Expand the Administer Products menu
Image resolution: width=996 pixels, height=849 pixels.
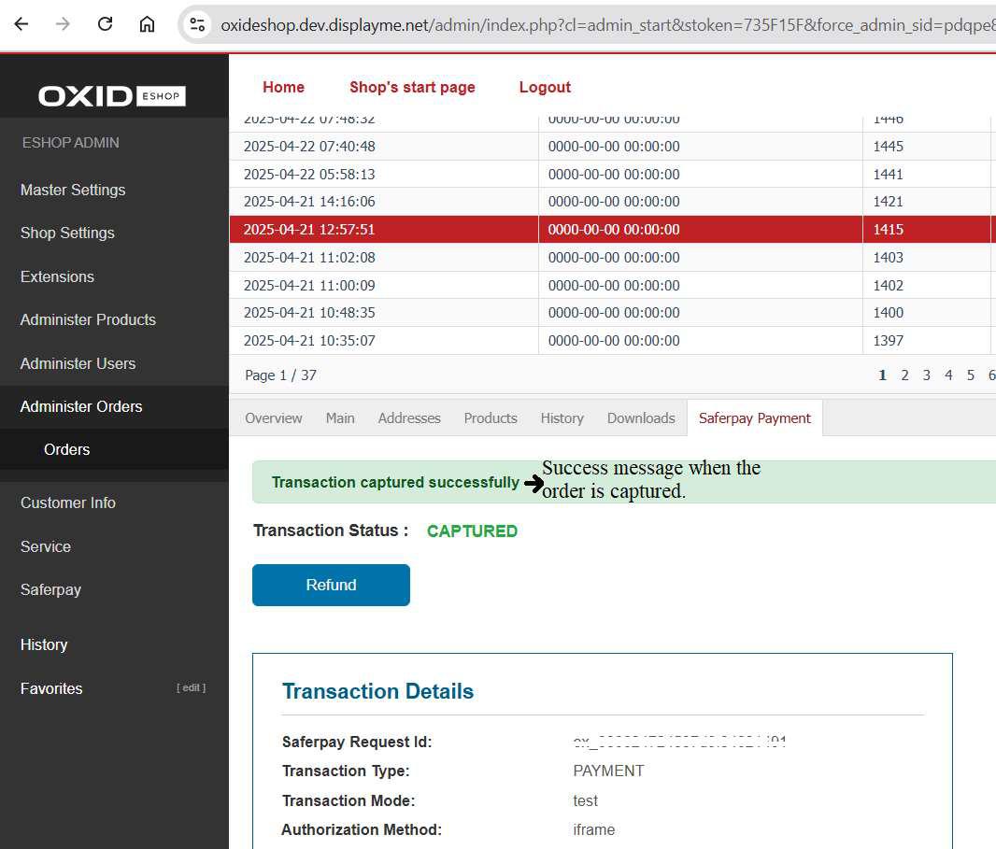[x=88, y=319]
